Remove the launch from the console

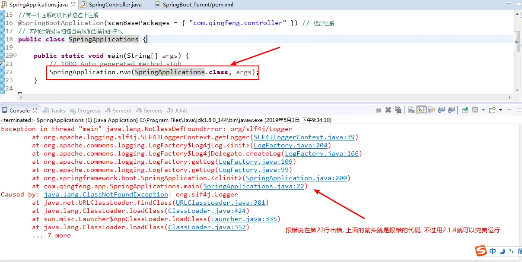(388, 110)
